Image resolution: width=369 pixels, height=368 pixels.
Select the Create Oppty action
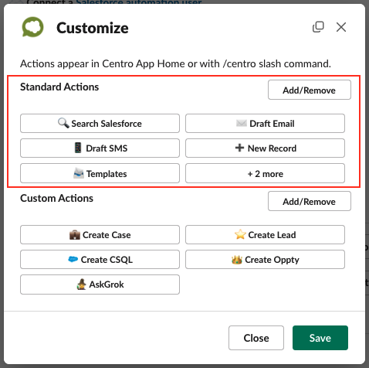pos(265,260)
